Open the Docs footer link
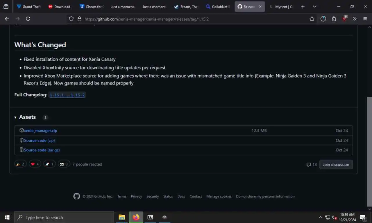Viewport: 372px width, 223px height. (181, 196)
